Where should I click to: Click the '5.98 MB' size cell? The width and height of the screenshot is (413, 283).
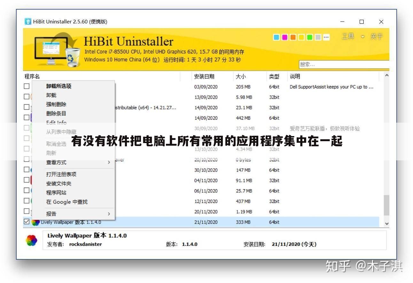(244, 97)
